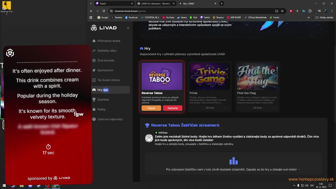This screenshot has width=336, height=189.
Task: Click the timer icon above 17 sec
Action: [48, 147]
